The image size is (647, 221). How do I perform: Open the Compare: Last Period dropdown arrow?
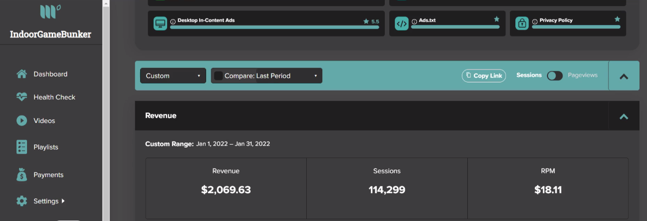pos(316,76)
